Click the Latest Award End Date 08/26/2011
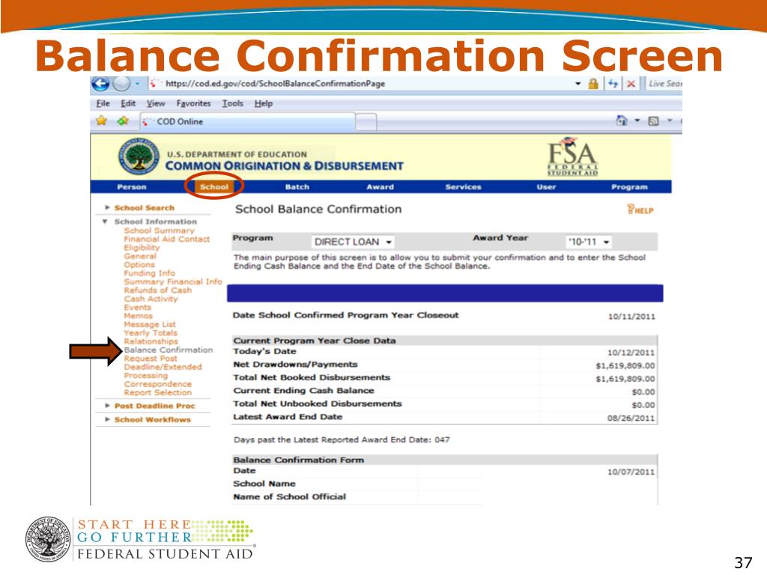This screenshot has width=767, height=575. [631, 418]
